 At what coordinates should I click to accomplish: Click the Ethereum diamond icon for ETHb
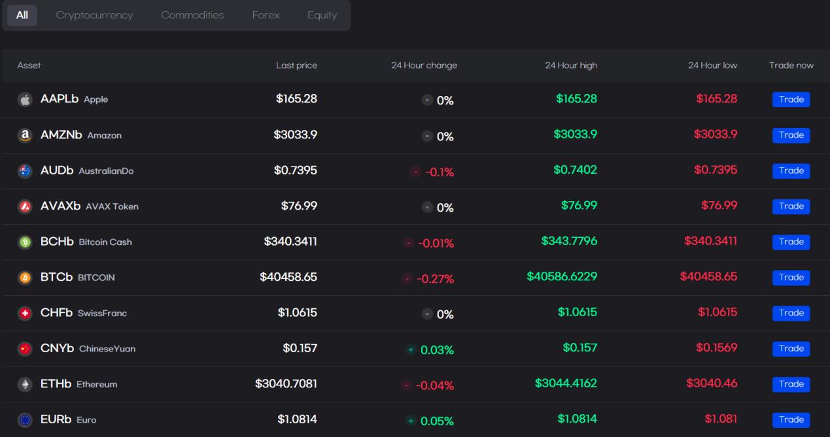pos(25,385)
